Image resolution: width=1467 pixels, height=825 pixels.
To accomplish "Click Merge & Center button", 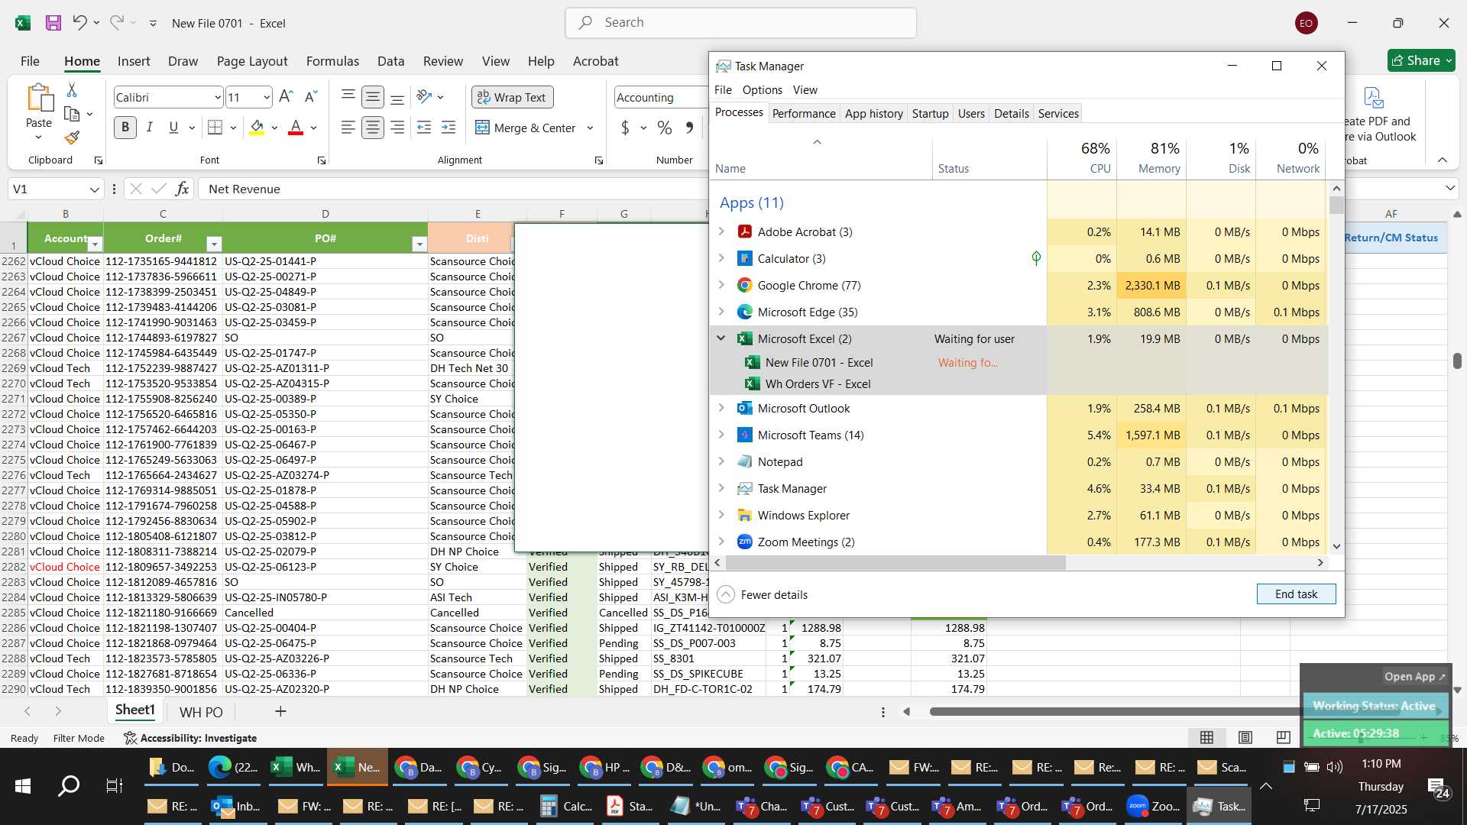I will 526,128.
